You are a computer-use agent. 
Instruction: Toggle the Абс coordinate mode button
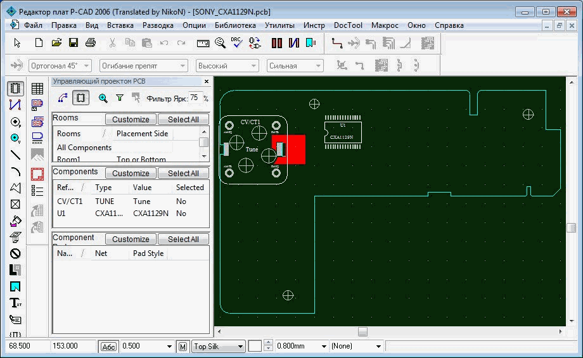pyautogui.click(x=108, y=347)
